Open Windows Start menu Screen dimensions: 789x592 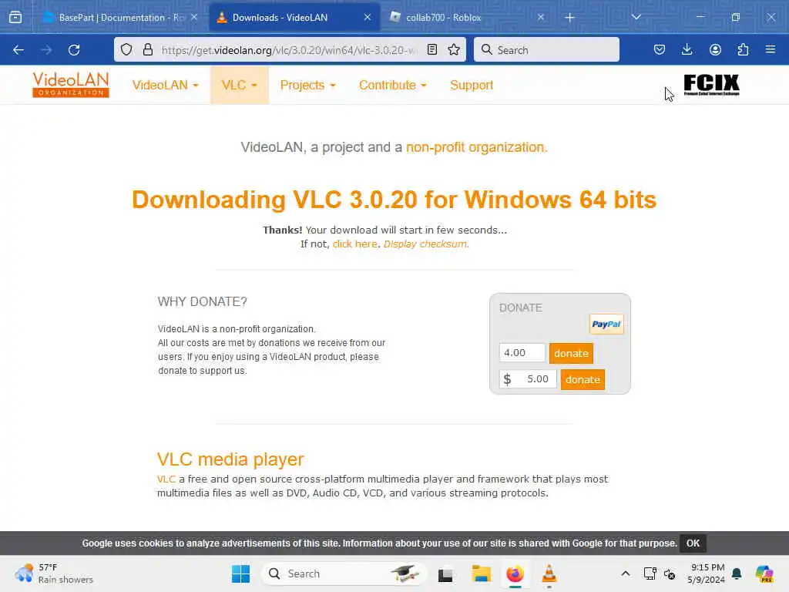(x=240, y=573)
